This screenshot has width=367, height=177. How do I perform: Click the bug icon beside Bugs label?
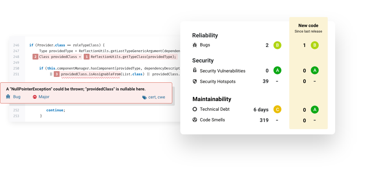(x=195, y=45)
